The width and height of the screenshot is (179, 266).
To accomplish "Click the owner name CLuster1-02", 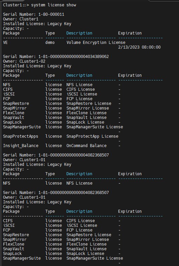I will (33, 61).
